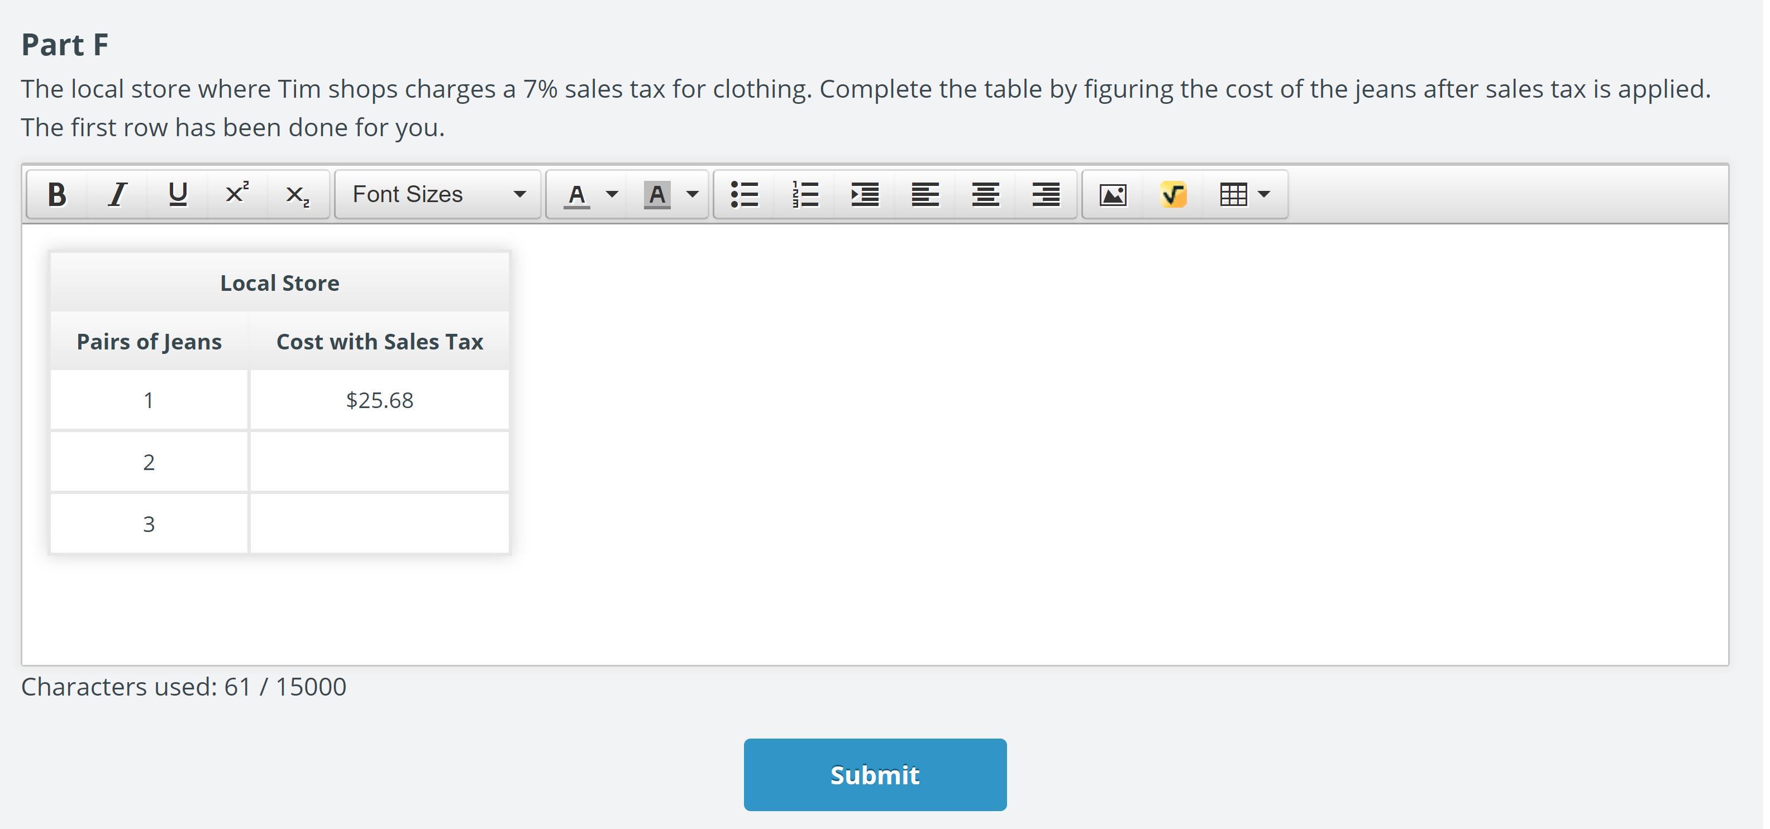Insert a numbered list
Screen dimensions: 1770x829
click(805, 194)
